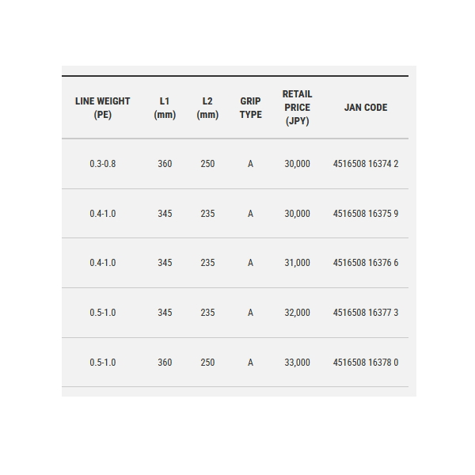Click the L1 (mm) column header
This screenshot has width=475, height=475.
(165, 108)
